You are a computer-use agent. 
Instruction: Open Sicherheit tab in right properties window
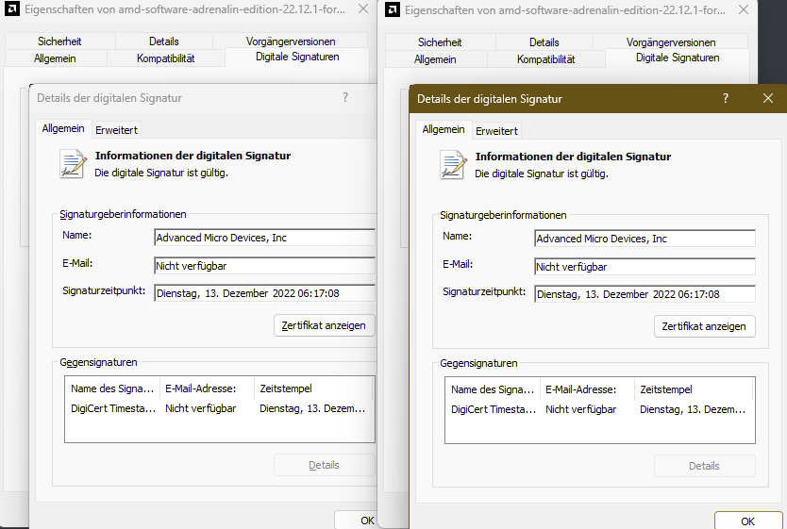440,42
